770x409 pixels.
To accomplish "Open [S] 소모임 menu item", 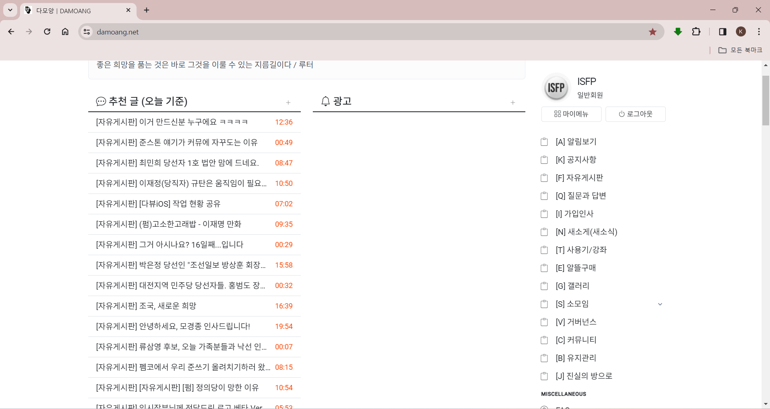I will coord(572,304).
